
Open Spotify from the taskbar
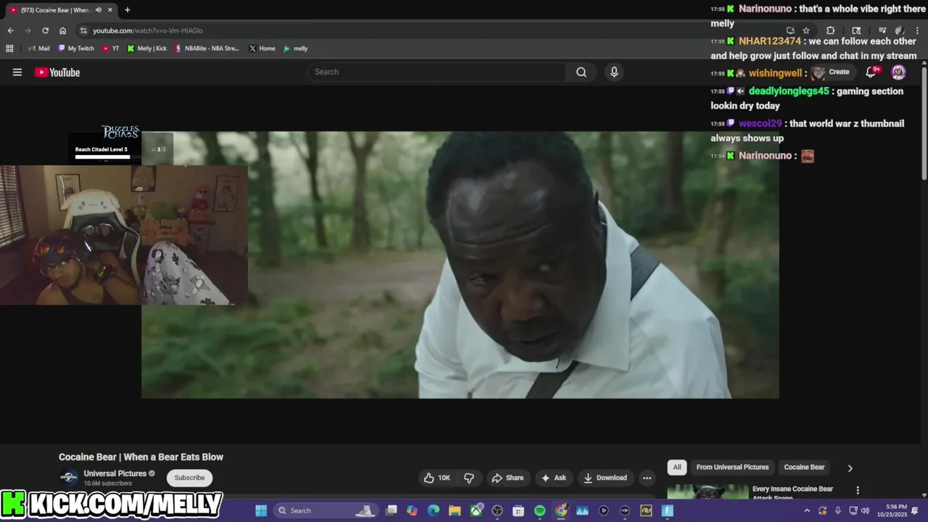[539, 510]
